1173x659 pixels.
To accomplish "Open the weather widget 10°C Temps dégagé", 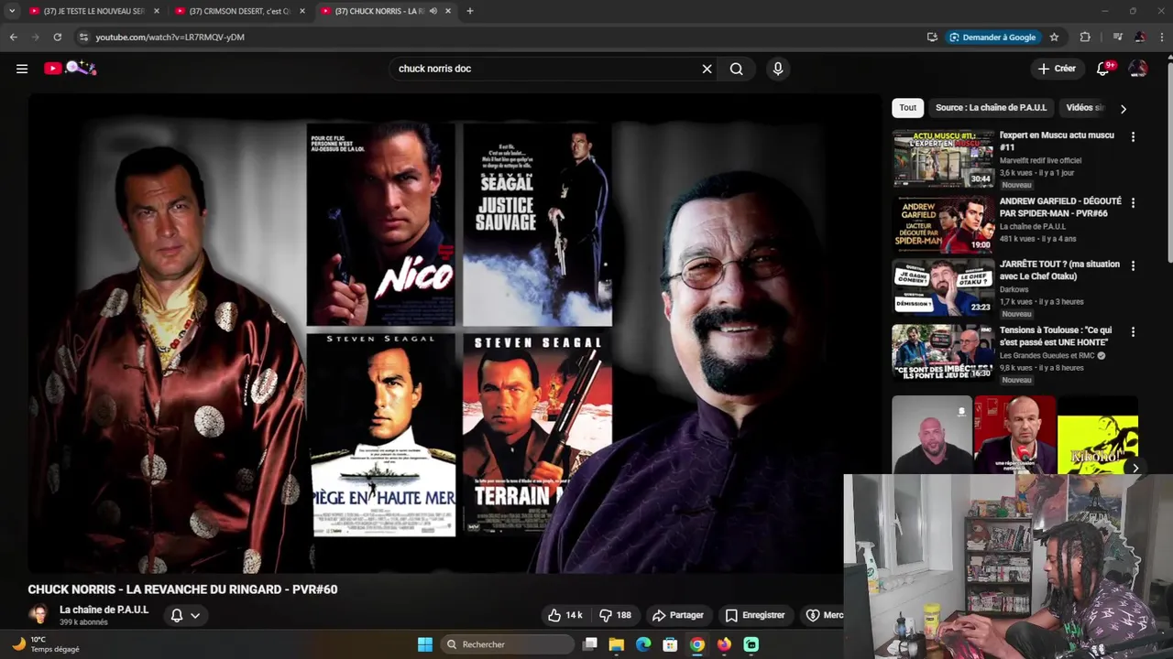I will click(x=46, y=644).
